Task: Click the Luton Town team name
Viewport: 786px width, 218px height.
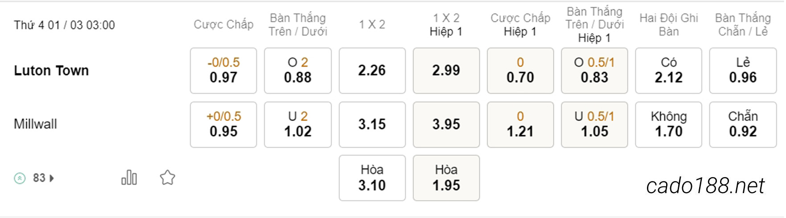Action: tap(51, 70)
